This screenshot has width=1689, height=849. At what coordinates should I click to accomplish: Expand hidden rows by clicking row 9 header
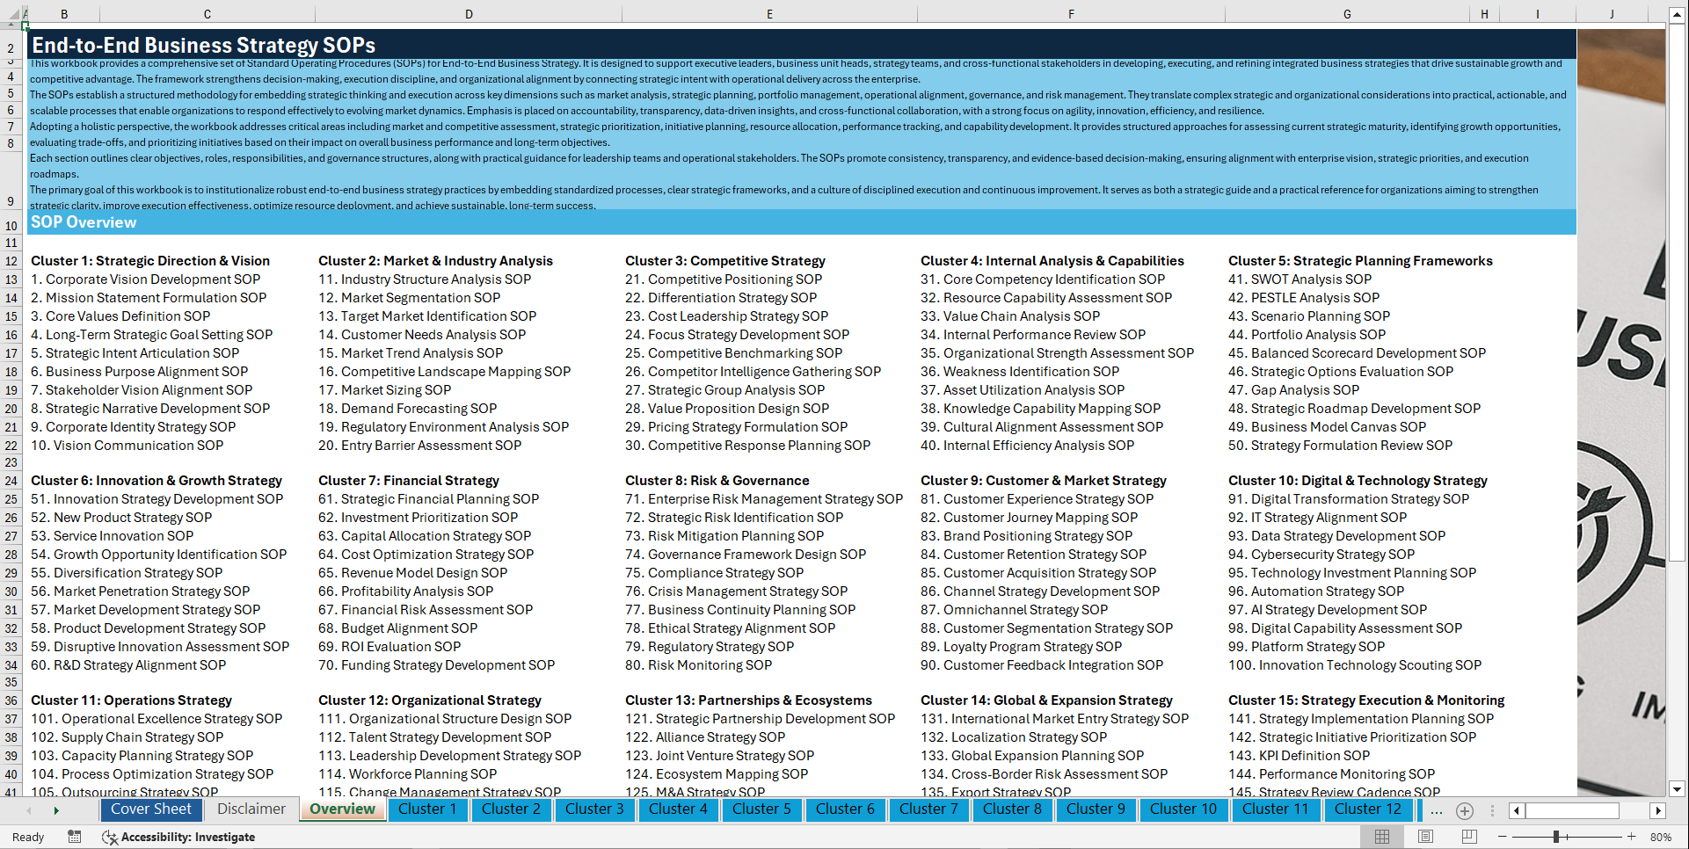click(11, 200)
